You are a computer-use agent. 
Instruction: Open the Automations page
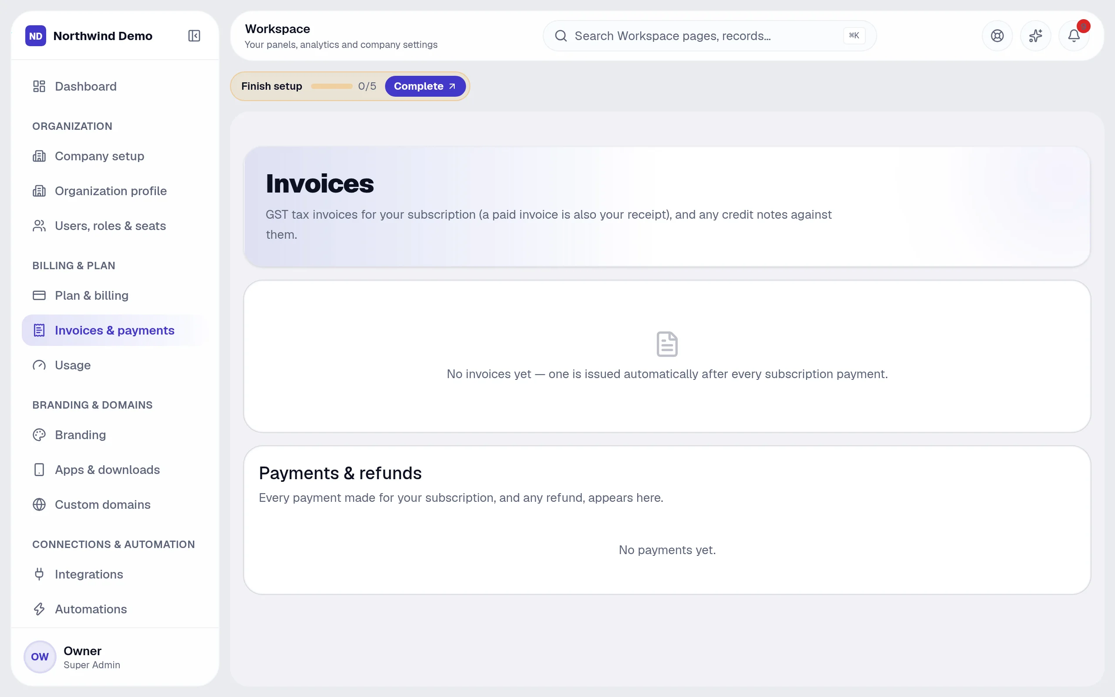[115, 609]
